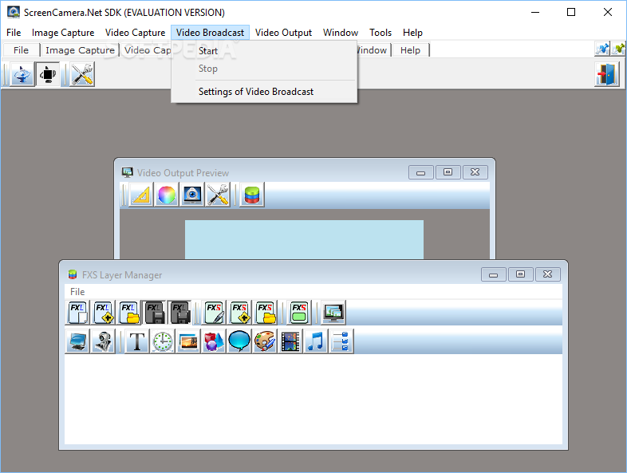Click the broadcast satellite dish toolbar icon
Image resolution: width=627 pixels, height=473 pixels.
(x=22, y=74)
